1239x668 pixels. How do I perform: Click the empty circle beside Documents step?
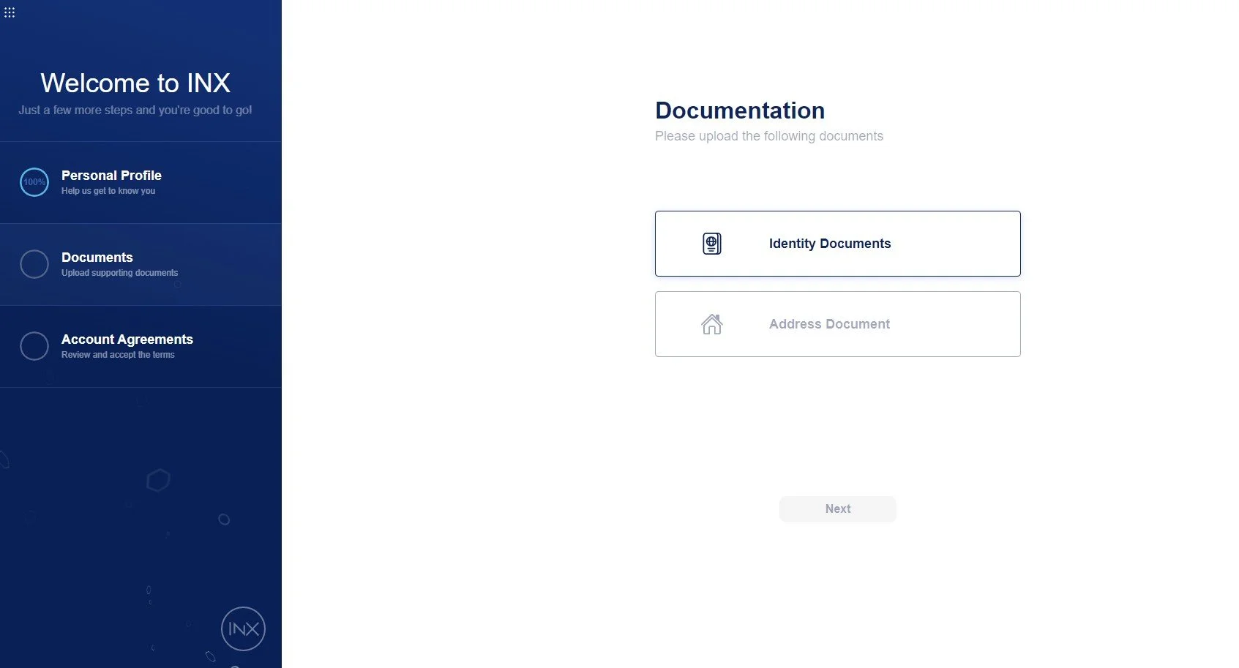34,264
